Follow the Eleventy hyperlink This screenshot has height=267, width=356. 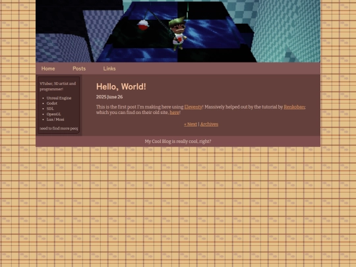193,107
